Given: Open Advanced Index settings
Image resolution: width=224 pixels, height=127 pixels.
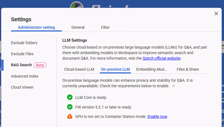Looking at the screenshot, I should pos(25,76).
